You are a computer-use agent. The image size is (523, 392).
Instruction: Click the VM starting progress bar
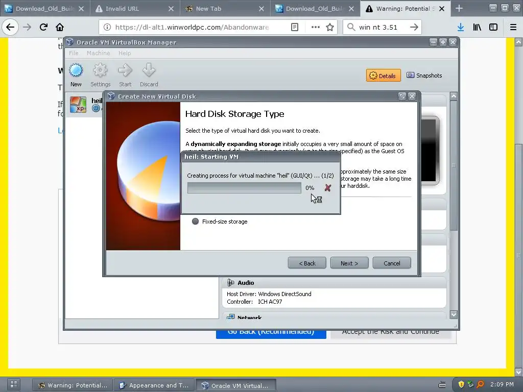click(244, 188)
